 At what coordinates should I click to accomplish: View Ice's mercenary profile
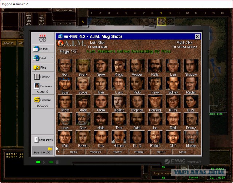pos(155,119)
